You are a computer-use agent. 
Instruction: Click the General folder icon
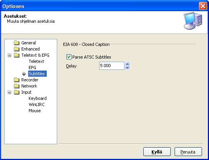click(17, 43)
